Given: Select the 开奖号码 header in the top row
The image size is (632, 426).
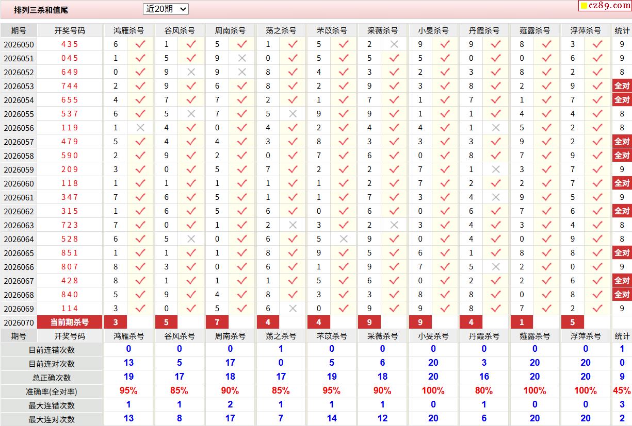Looking at the screenshot, I should 70,30.
